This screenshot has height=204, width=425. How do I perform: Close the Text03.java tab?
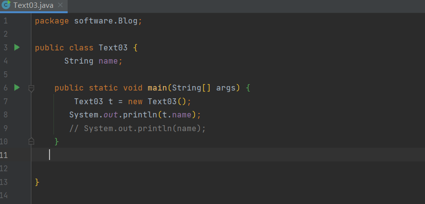click(60, 5)
